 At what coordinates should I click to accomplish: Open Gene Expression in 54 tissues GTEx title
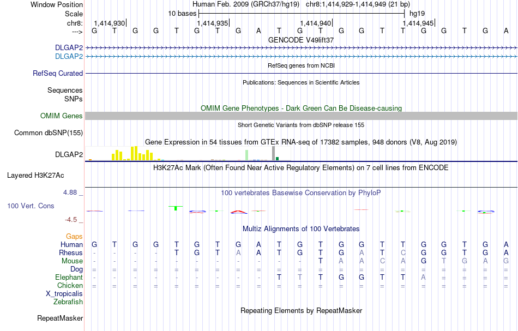point(301,142)
